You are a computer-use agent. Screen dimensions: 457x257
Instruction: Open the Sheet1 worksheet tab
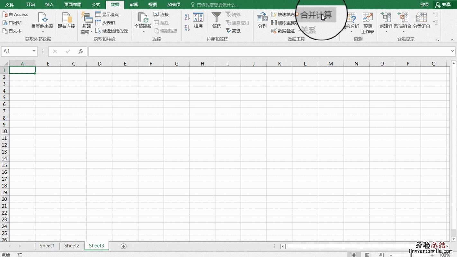coord(47,246)
